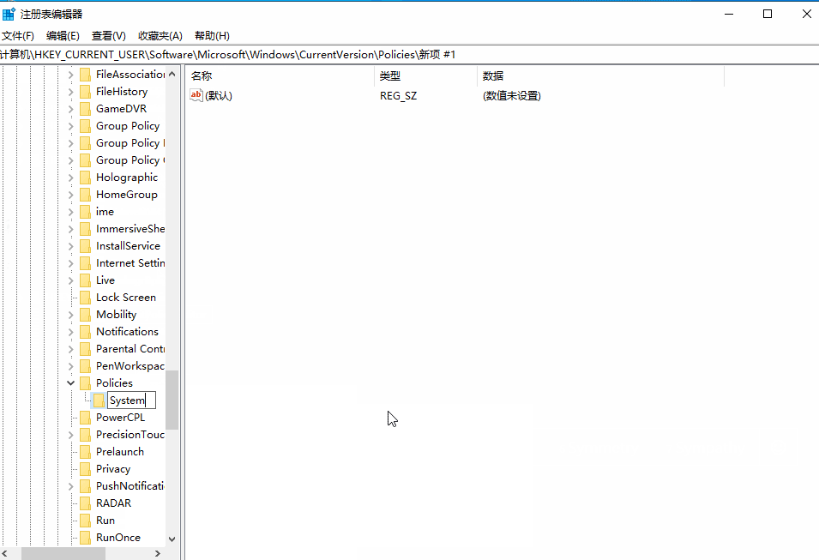Click the Registry Editor title bar icon
This screenshot has width=819, height=560.
[x=9, y=13]
